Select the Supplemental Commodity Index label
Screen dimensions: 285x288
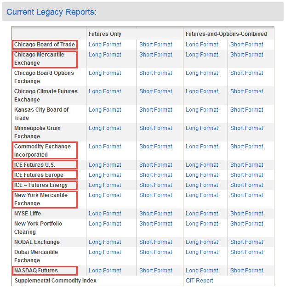click(55, 281)
